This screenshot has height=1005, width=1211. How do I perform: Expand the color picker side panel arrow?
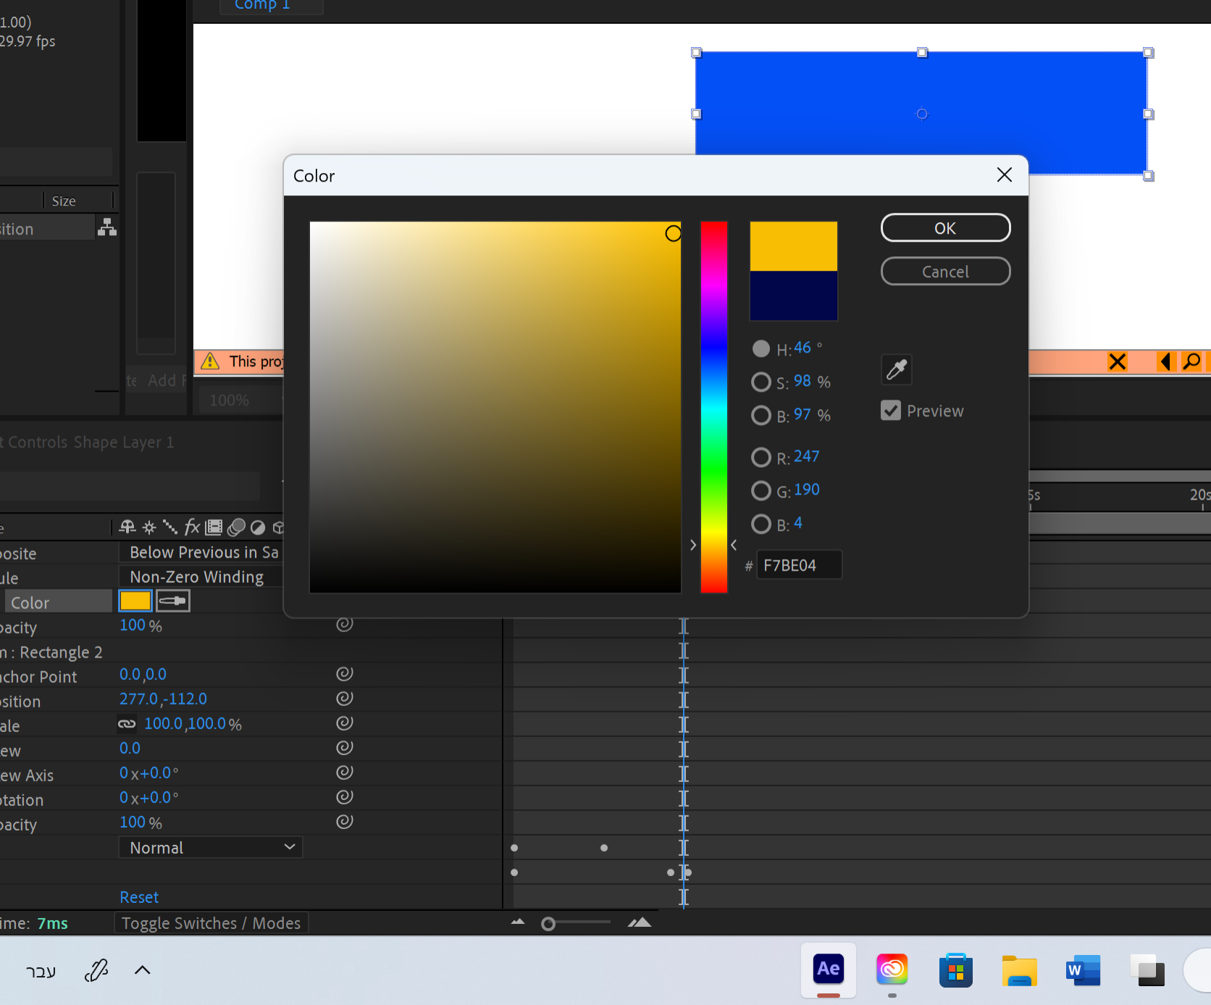(x=692, y=544)
